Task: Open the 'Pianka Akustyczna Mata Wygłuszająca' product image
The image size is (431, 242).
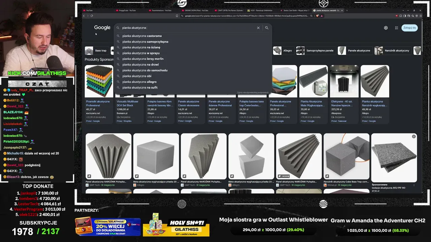Action: click(x=313, y=81)
